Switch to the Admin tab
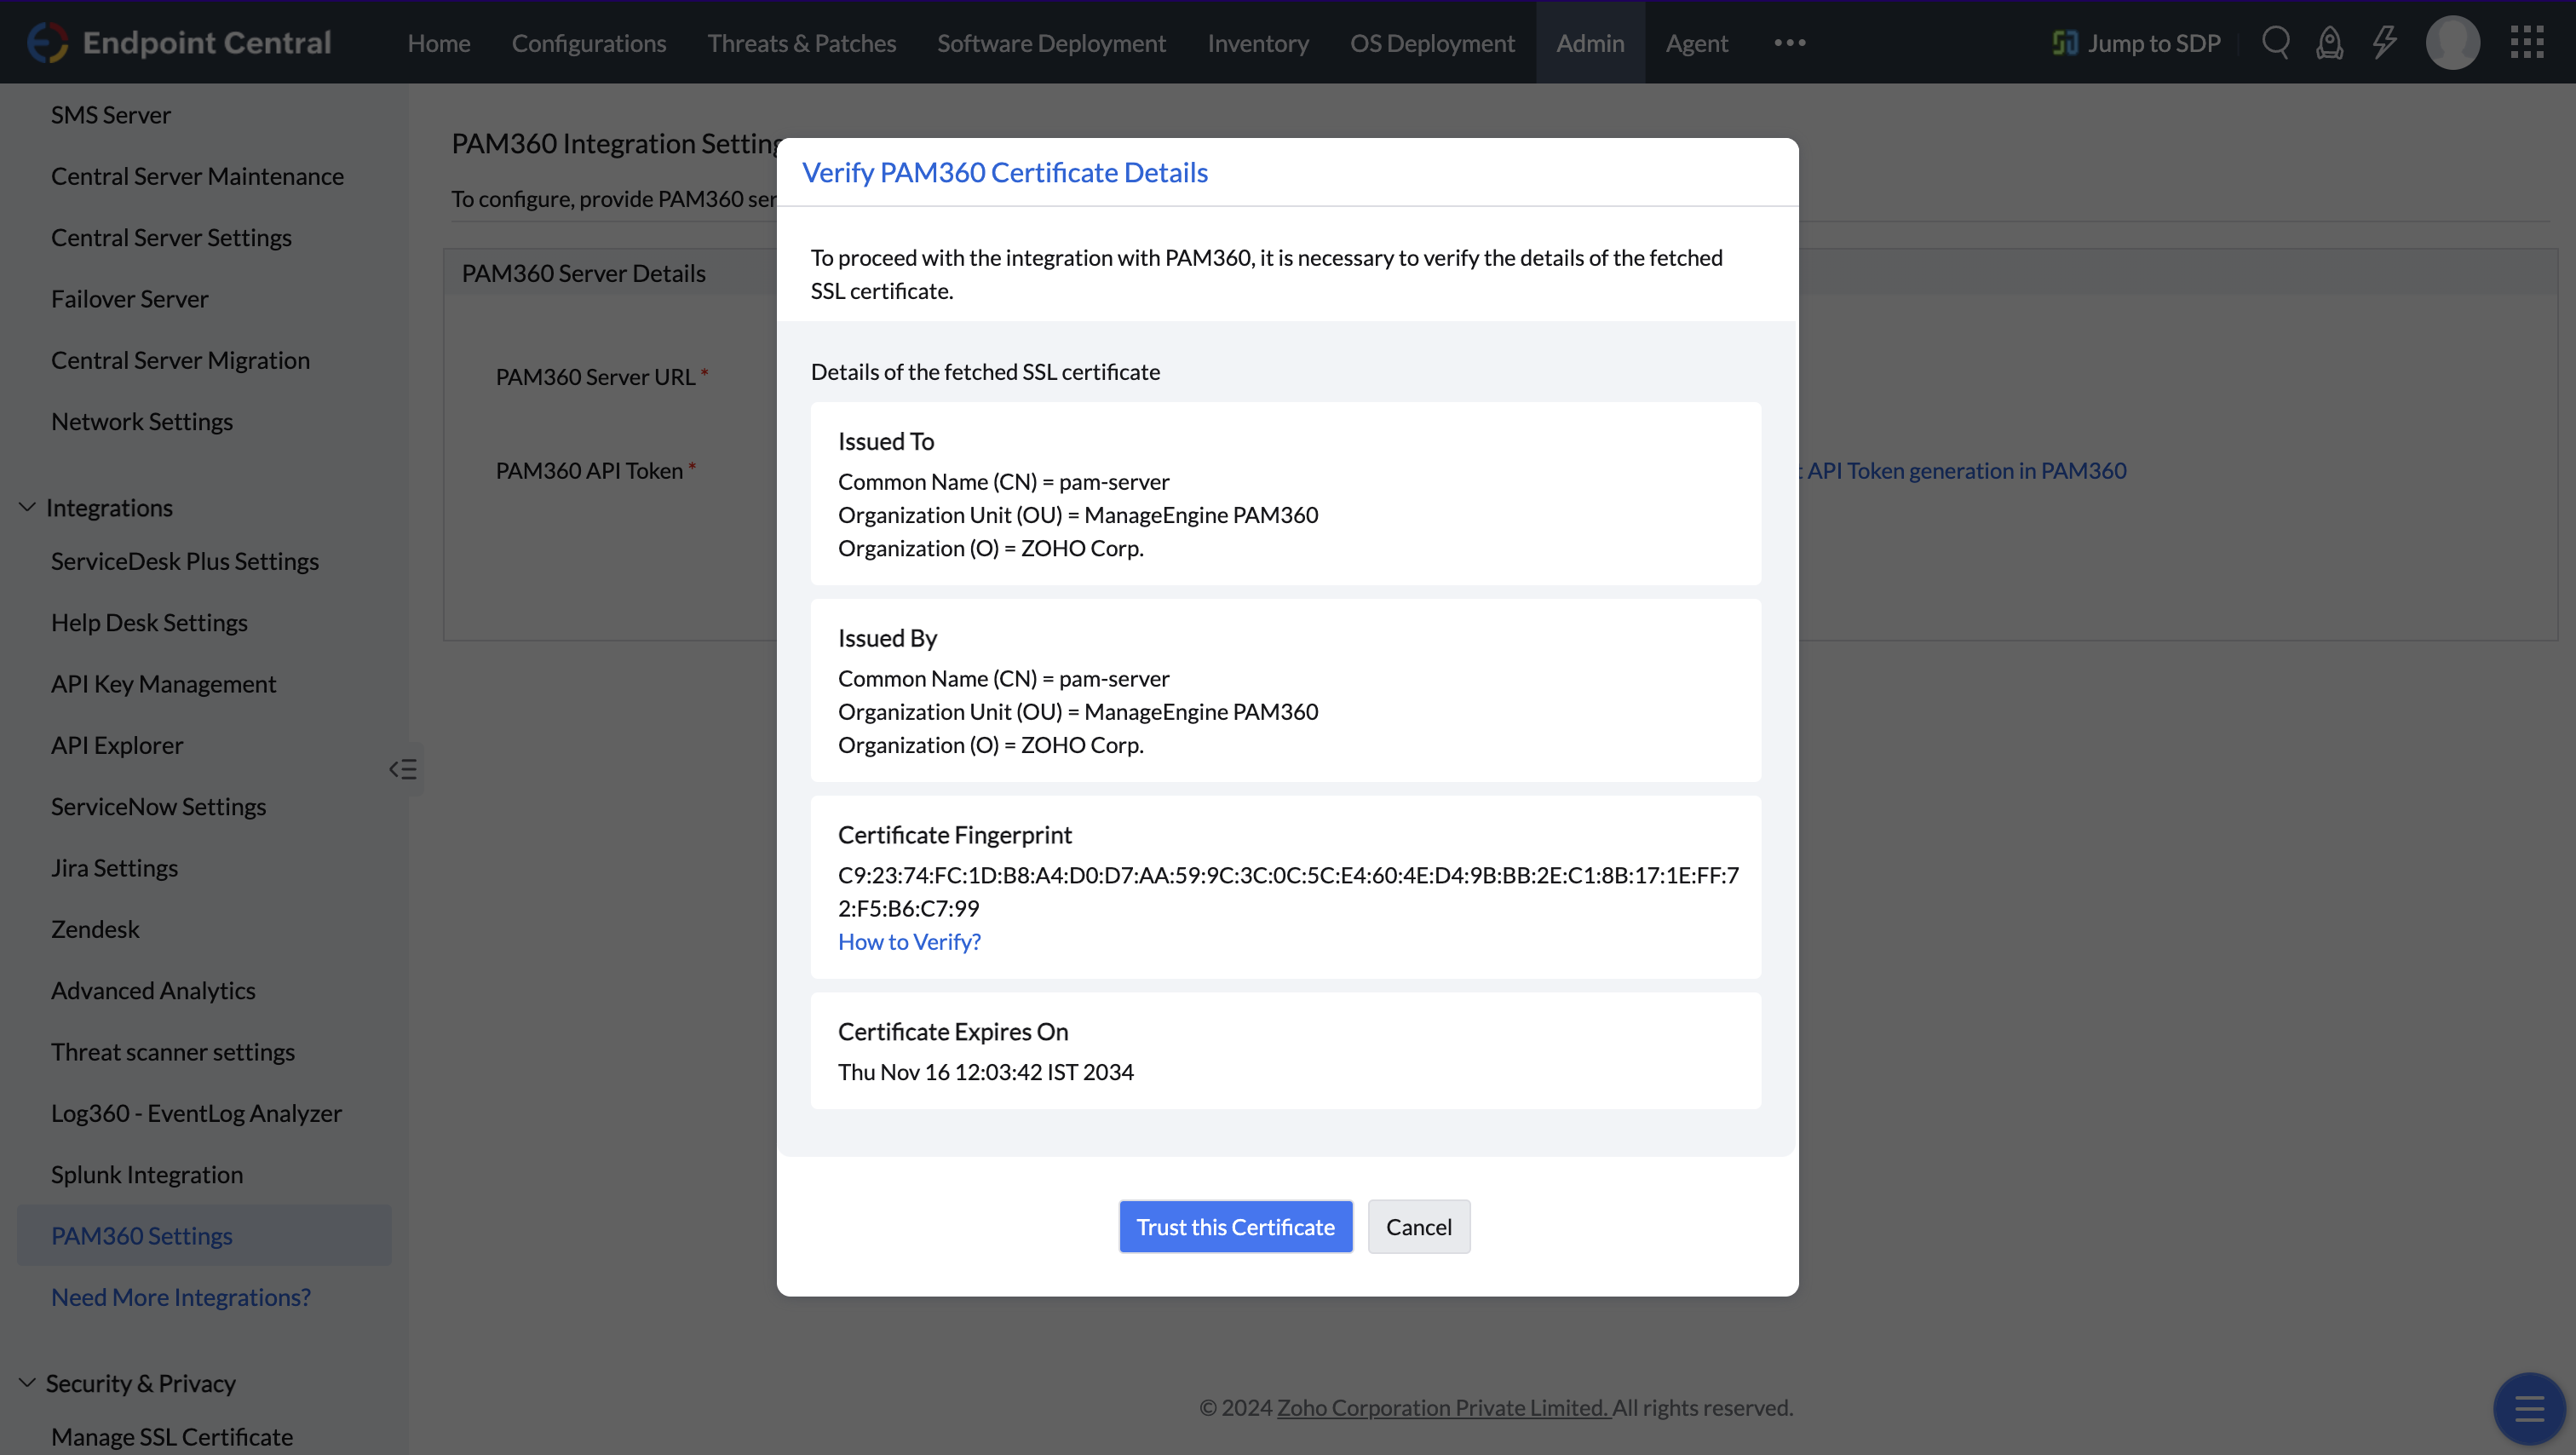 (x=1589, y=43)
